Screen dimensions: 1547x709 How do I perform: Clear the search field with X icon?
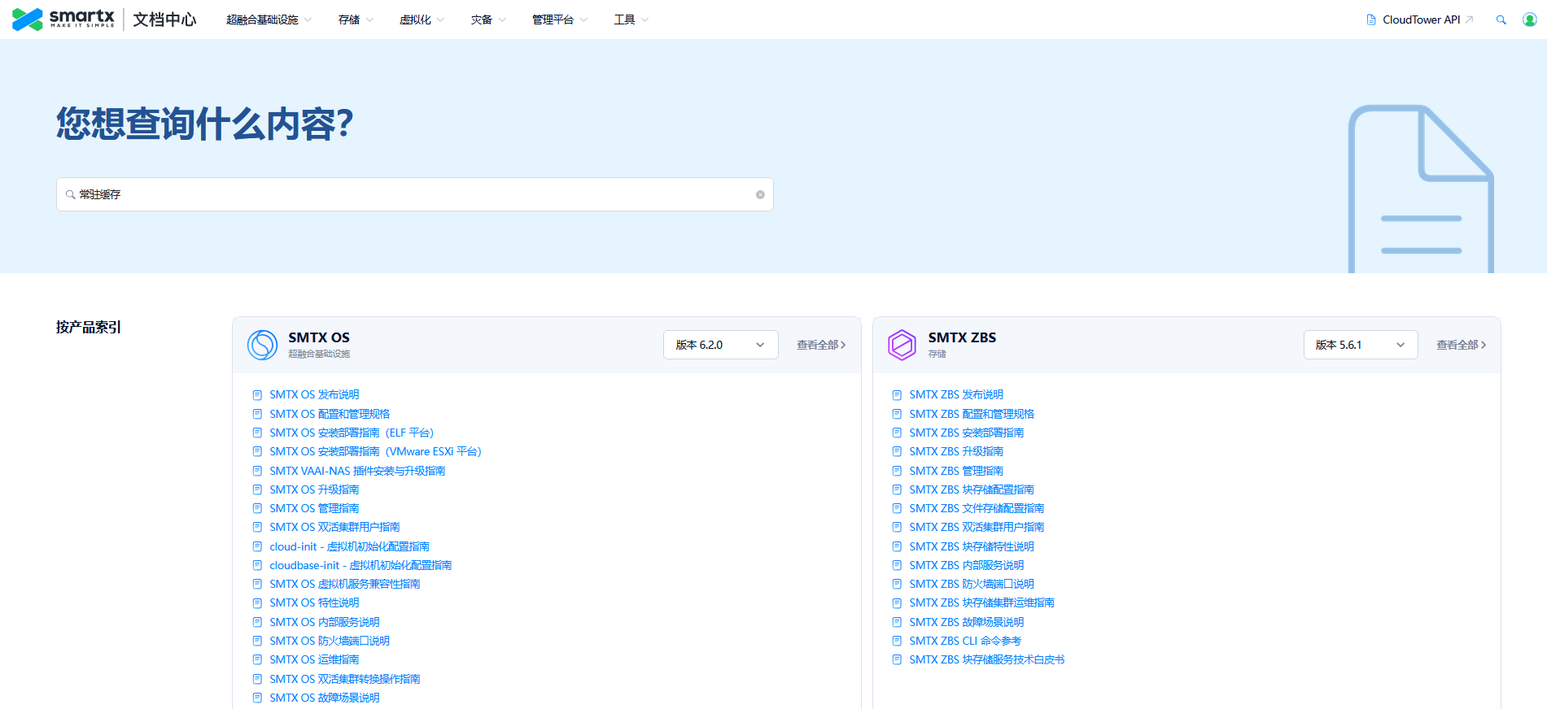coord(760,194)
